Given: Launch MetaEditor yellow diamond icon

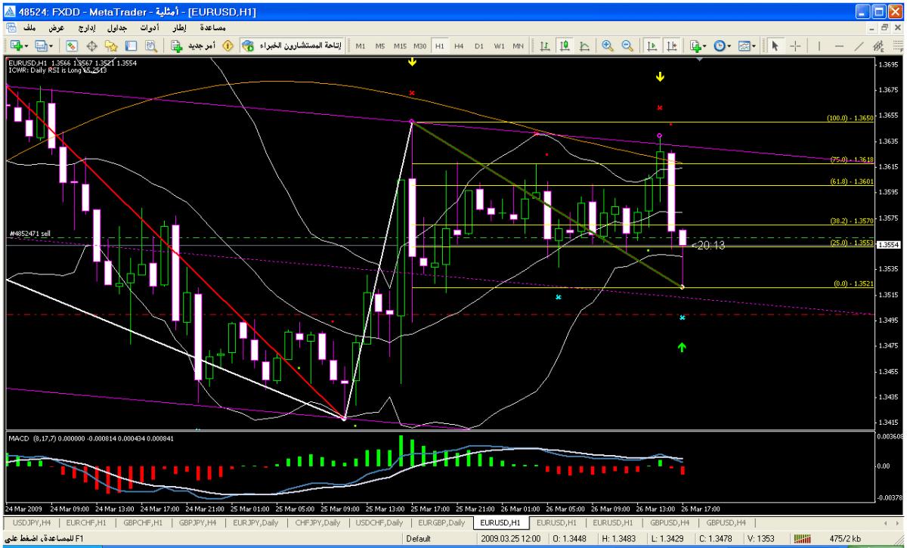Looking at the screenshot, I should (228, 45).
